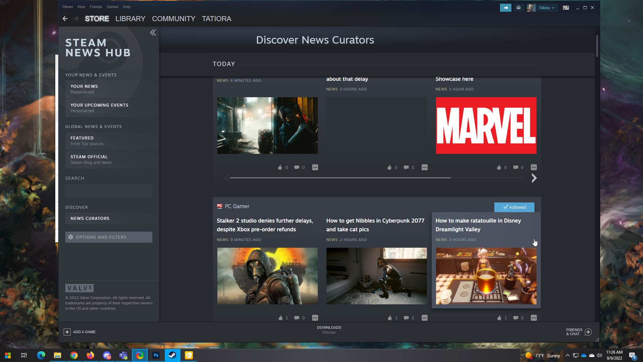Open the inbox envelope icon
Image resolution: width=643 pixels, height=362 pixels.
click(x=518, y=8)
